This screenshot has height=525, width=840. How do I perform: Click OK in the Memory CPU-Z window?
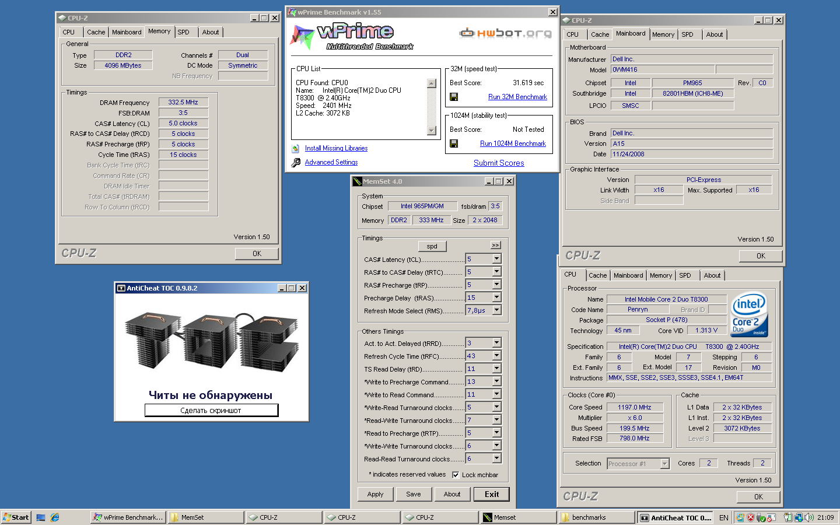tap(257, 254)
